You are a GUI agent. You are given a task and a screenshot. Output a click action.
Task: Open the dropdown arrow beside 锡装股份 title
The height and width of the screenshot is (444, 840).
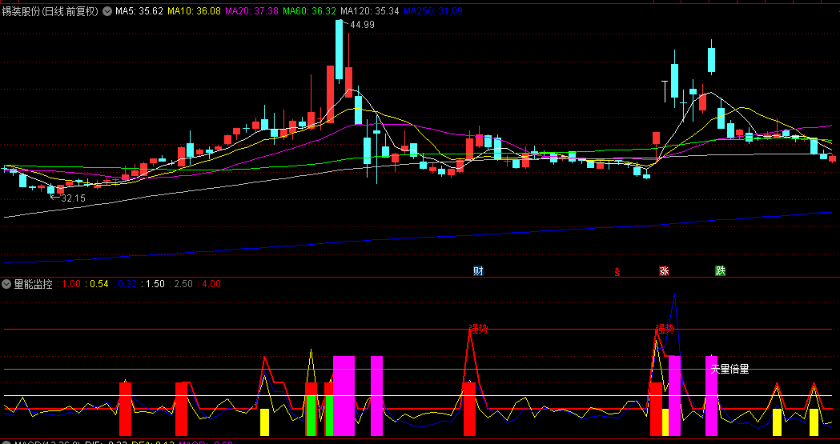click(x=107, y=11)
